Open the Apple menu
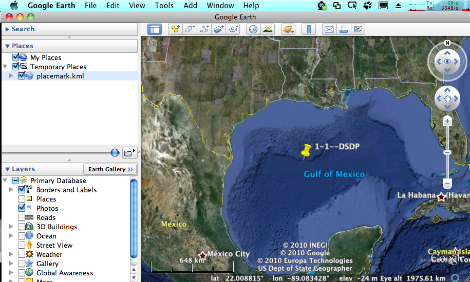The height and width of the screenshot is (282, 470). (14, 5)
